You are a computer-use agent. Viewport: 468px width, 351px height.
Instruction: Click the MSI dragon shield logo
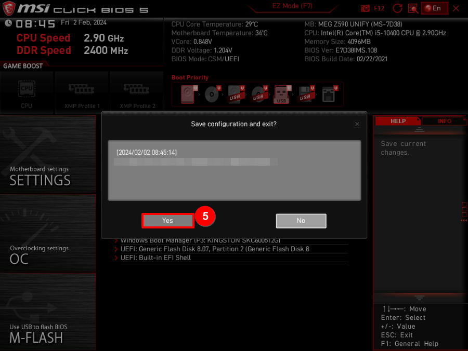[x=8, y=8]
